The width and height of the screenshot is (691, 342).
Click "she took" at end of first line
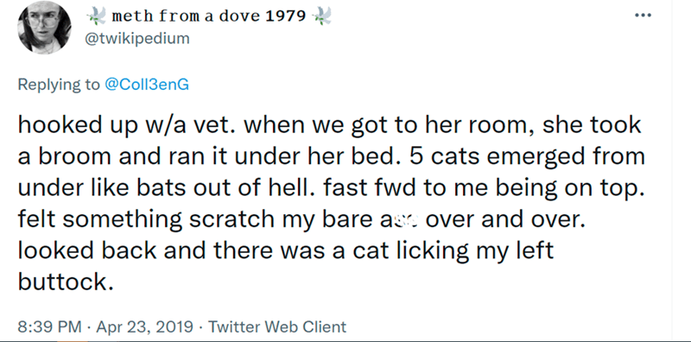(x=592, y=124)
